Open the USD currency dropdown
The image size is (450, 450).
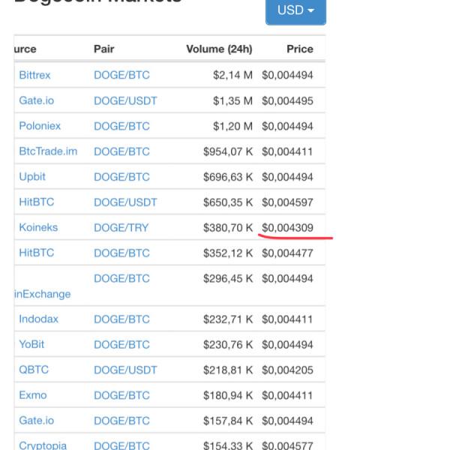point(295,10)
